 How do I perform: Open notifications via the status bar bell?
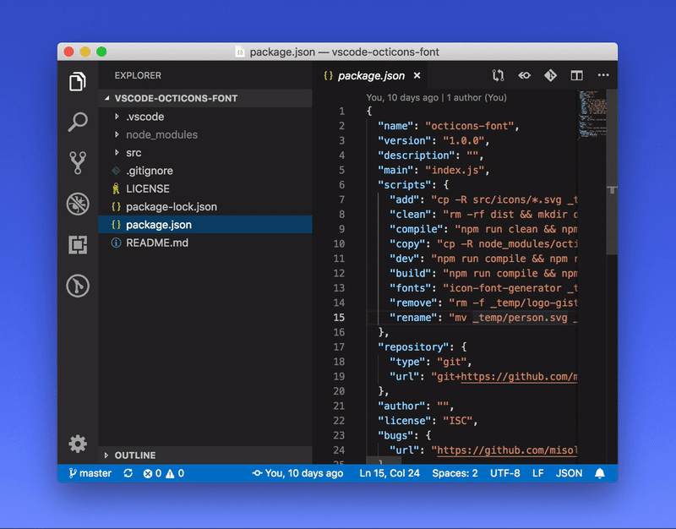pyautogui.click(x=600, y=473)
